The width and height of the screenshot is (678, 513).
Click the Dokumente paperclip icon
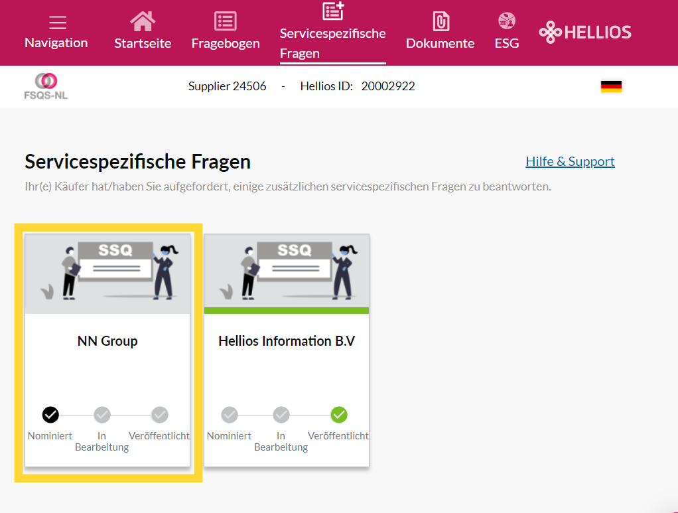441,21
